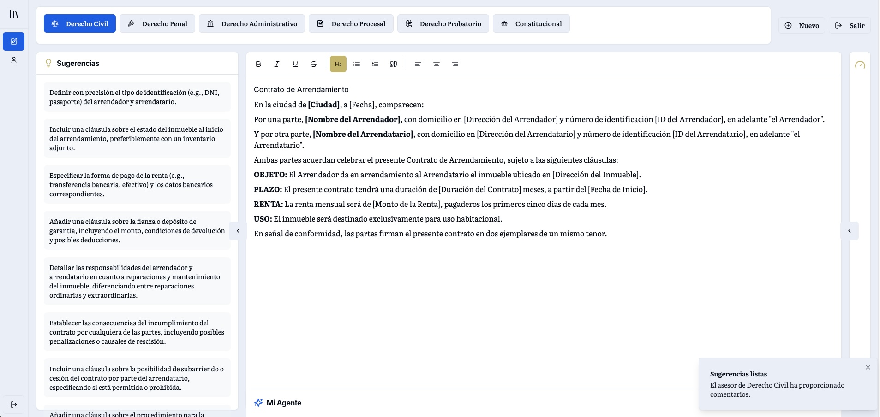
Task: Toggle the H2 heading style
Action: (338, 64)
